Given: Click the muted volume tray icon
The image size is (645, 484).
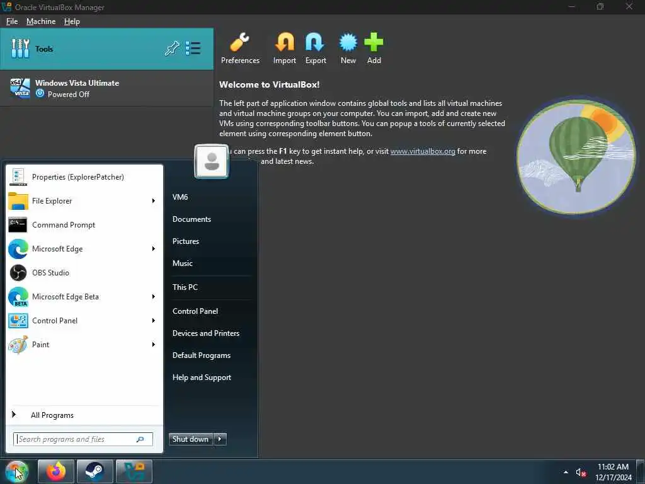Looking at the screenshot, I should (580, 473).
